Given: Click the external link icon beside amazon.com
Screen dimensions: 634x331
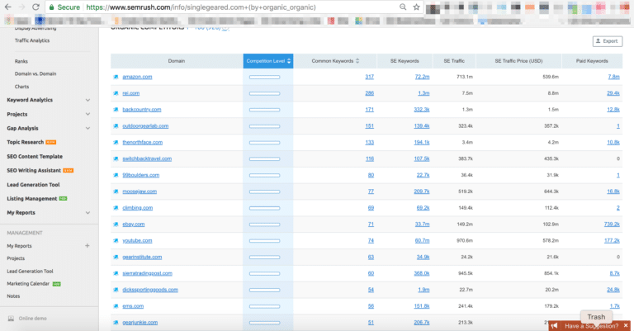Looking at the screenshot, I should 116,77.
